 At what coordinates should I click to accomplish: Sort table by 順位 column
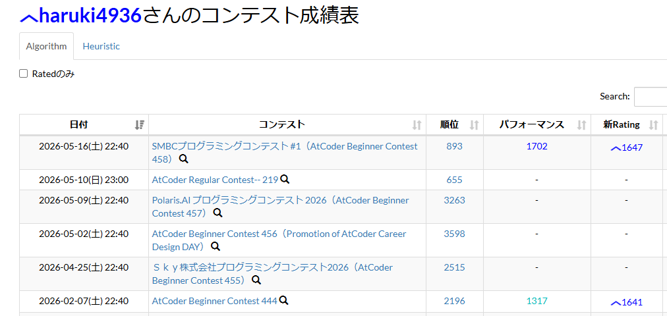pyautogui.click(x=454, y=125)
